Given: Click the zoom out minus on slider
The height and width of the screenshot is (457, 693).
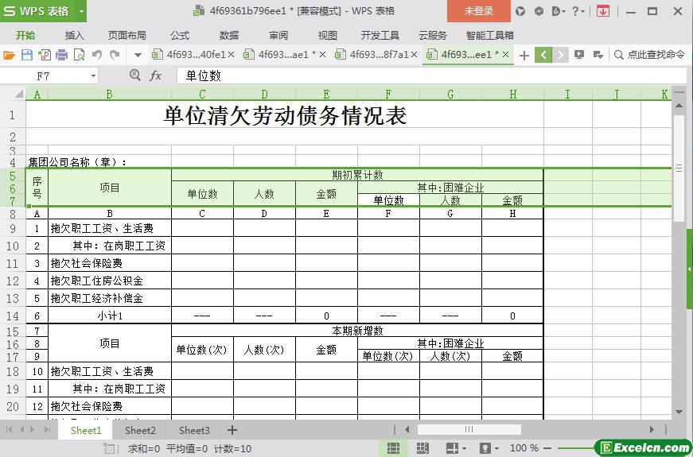Looking at the screenshot, I should pos(547,448).
